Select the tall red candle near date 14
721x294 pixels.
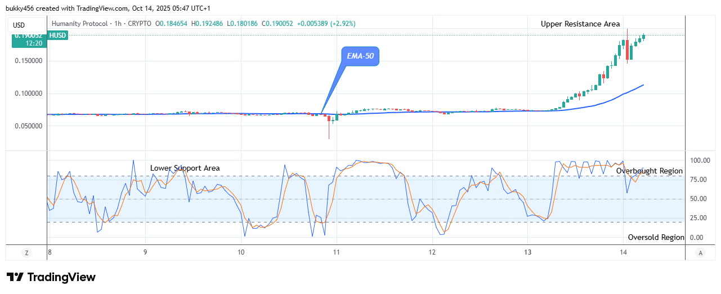coord(627,49)
